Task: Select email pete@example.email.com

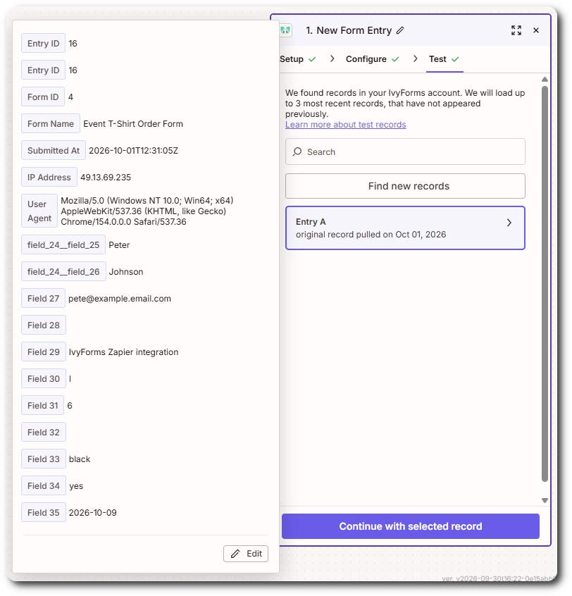Action: click(x=120, y=299)
